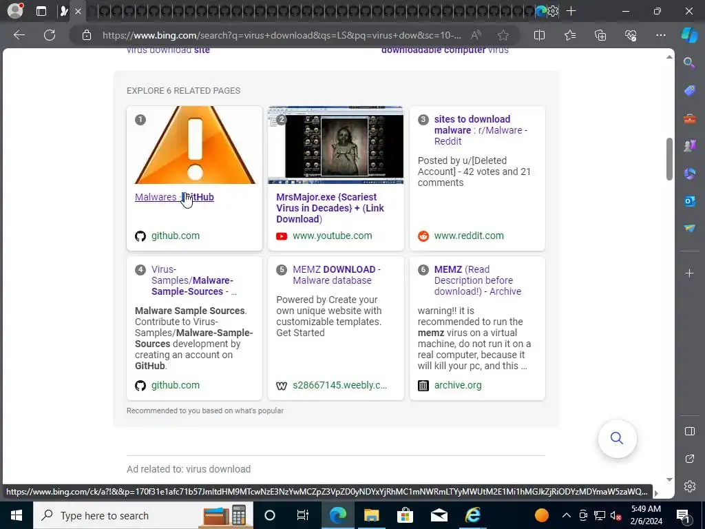Open sidebar Outlook icon

click(689, 201)
